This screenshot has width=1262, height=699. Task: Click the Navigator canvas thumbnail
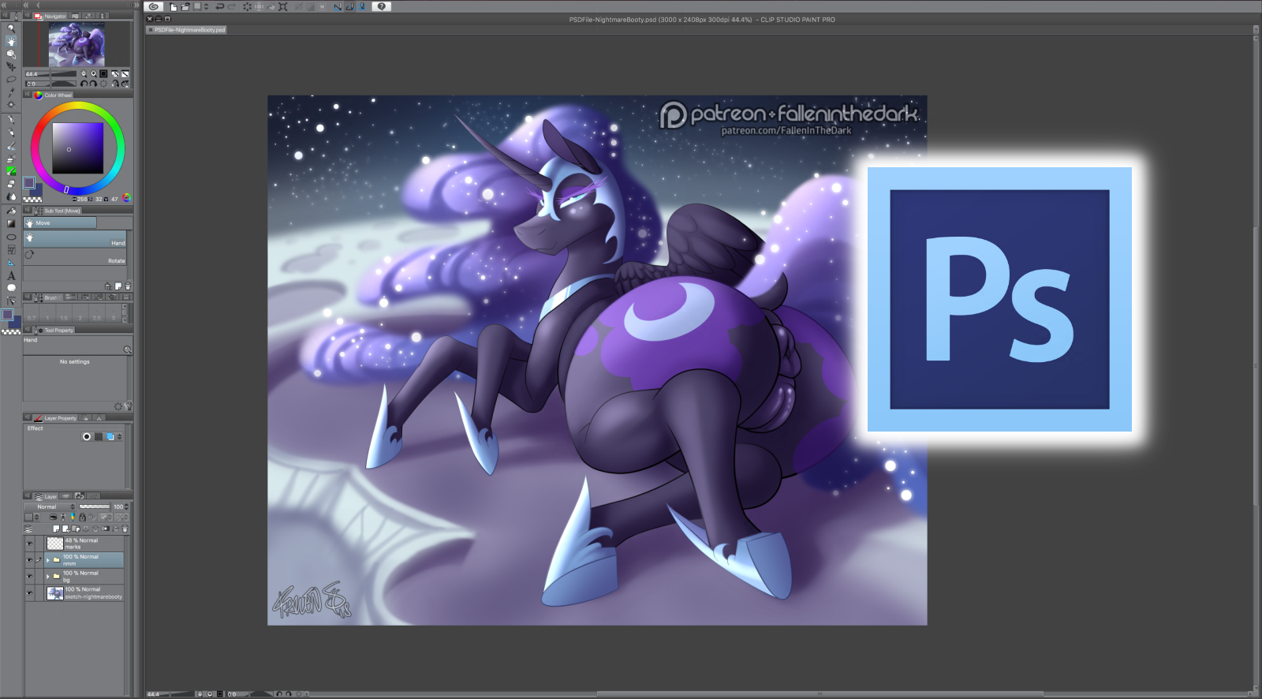pos(77,44)
